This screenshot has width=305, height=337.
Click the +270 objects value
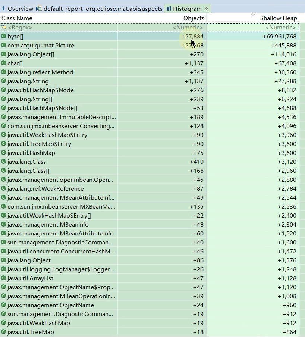pyautogui.click(x=196, y=54)
